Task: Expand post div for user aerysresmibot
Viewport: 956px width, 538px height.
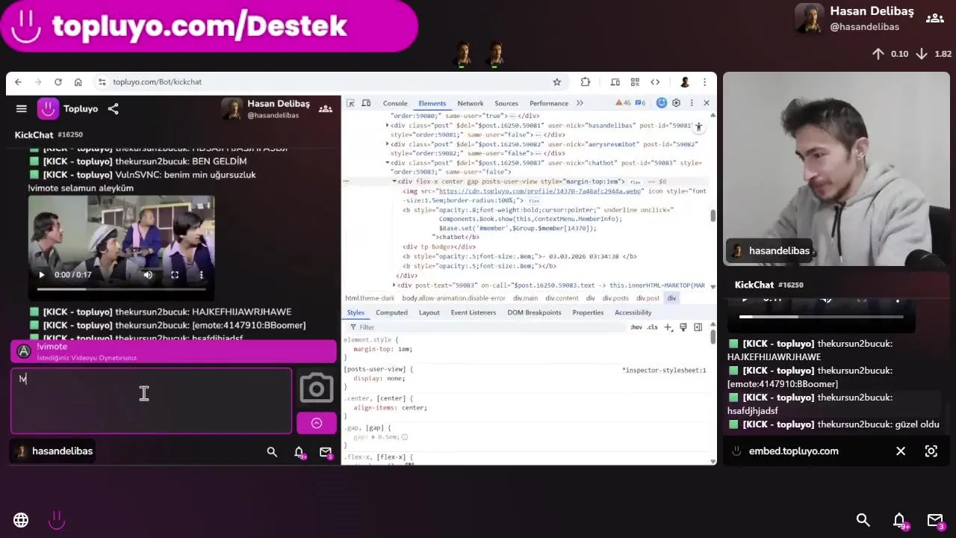Action: click(388, 144)
